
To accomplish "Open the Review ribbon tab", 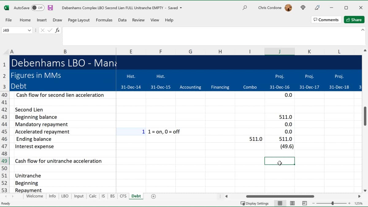I will [x=138, y=20].
